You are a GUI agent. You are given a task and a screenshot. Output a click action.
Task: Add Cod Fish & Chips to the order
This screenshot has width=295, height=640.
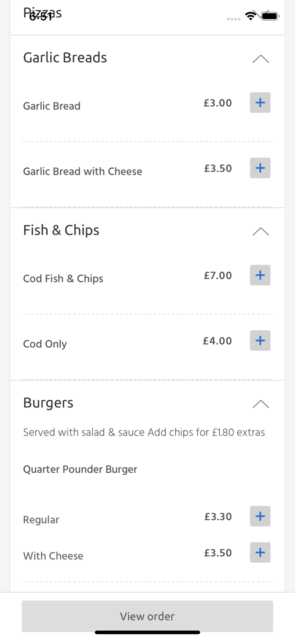tap(260, 275)
